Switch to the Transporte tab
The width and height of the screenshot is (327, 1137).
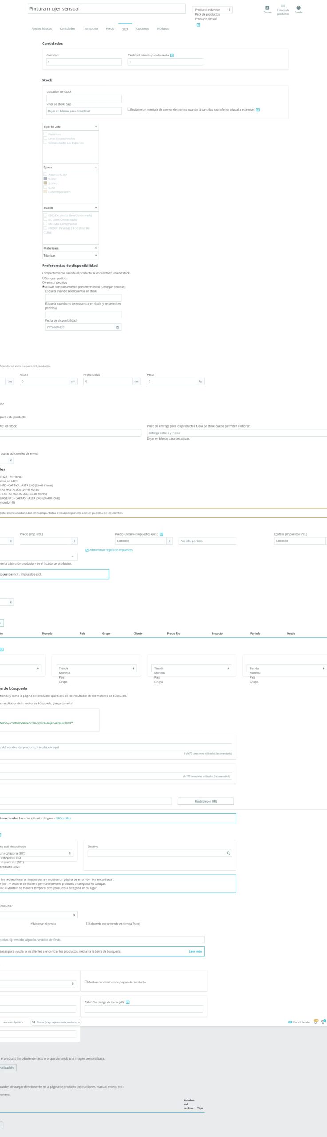click(91, 29)
